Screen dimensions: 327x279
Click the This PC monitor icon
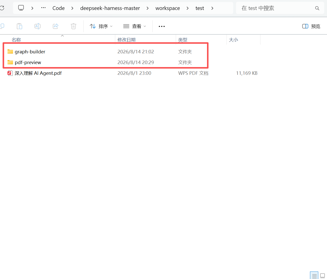tap(21, 8)
